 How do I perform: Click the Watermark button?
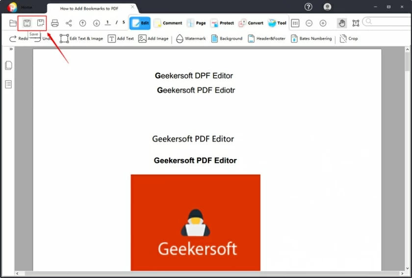pos(191,39)
